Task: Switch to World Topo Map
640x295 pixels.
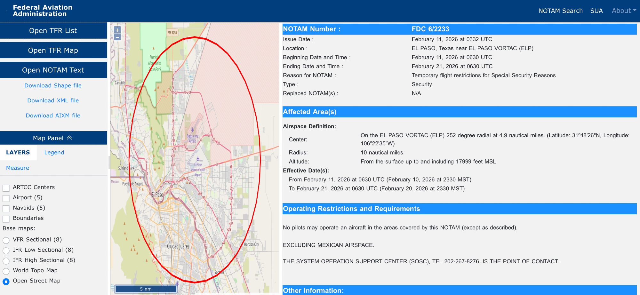Action: (x=6, y=271)
